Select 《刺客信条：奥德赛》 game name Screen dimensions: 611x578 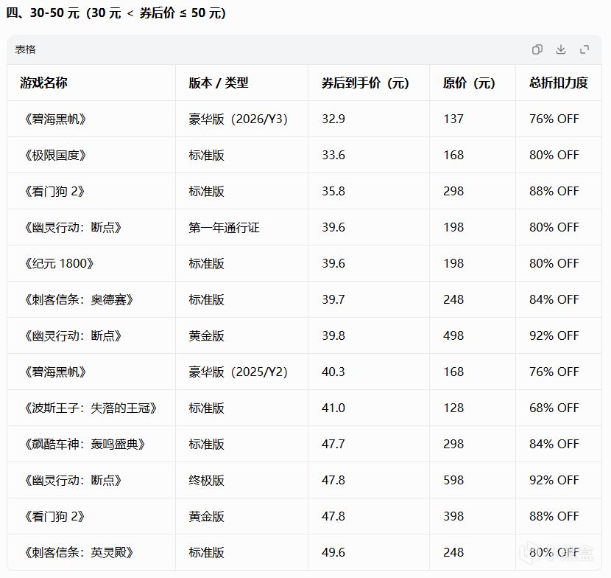[x=78, y=299]
